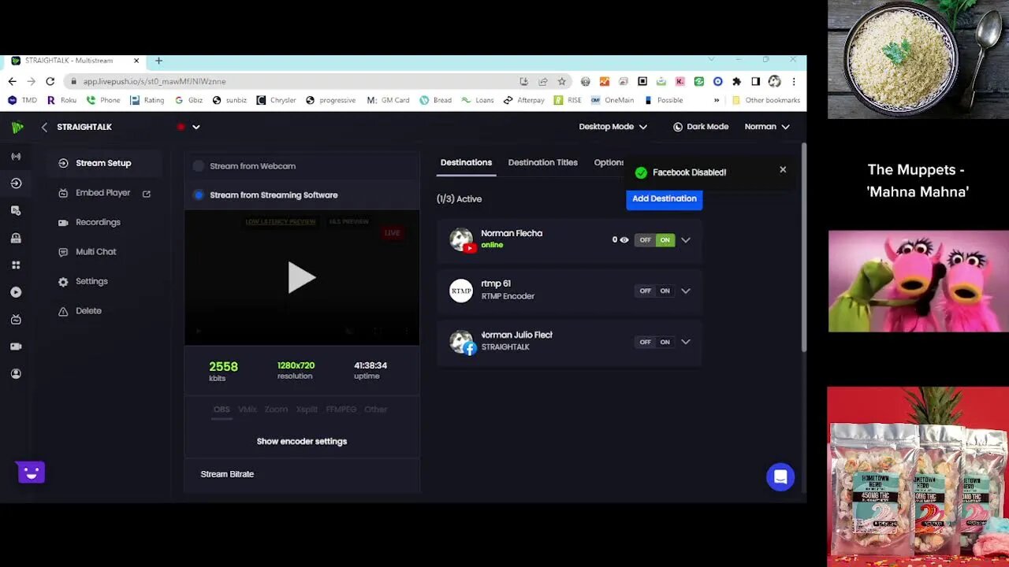Reload the page in Chrome
This screenshot has height=567, width=1009.
[x=50, y=81]
